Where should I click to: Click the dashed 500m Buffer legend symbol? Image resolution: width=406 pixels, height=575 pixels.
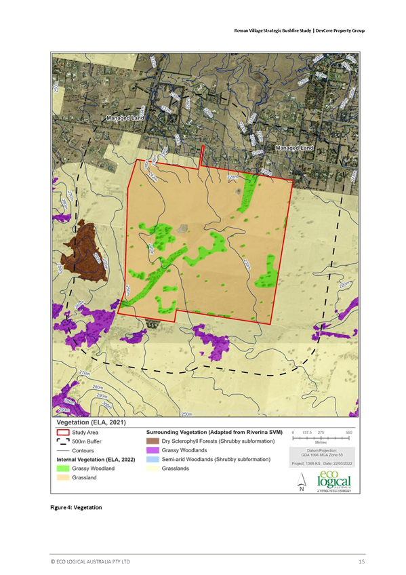point(62,441)
